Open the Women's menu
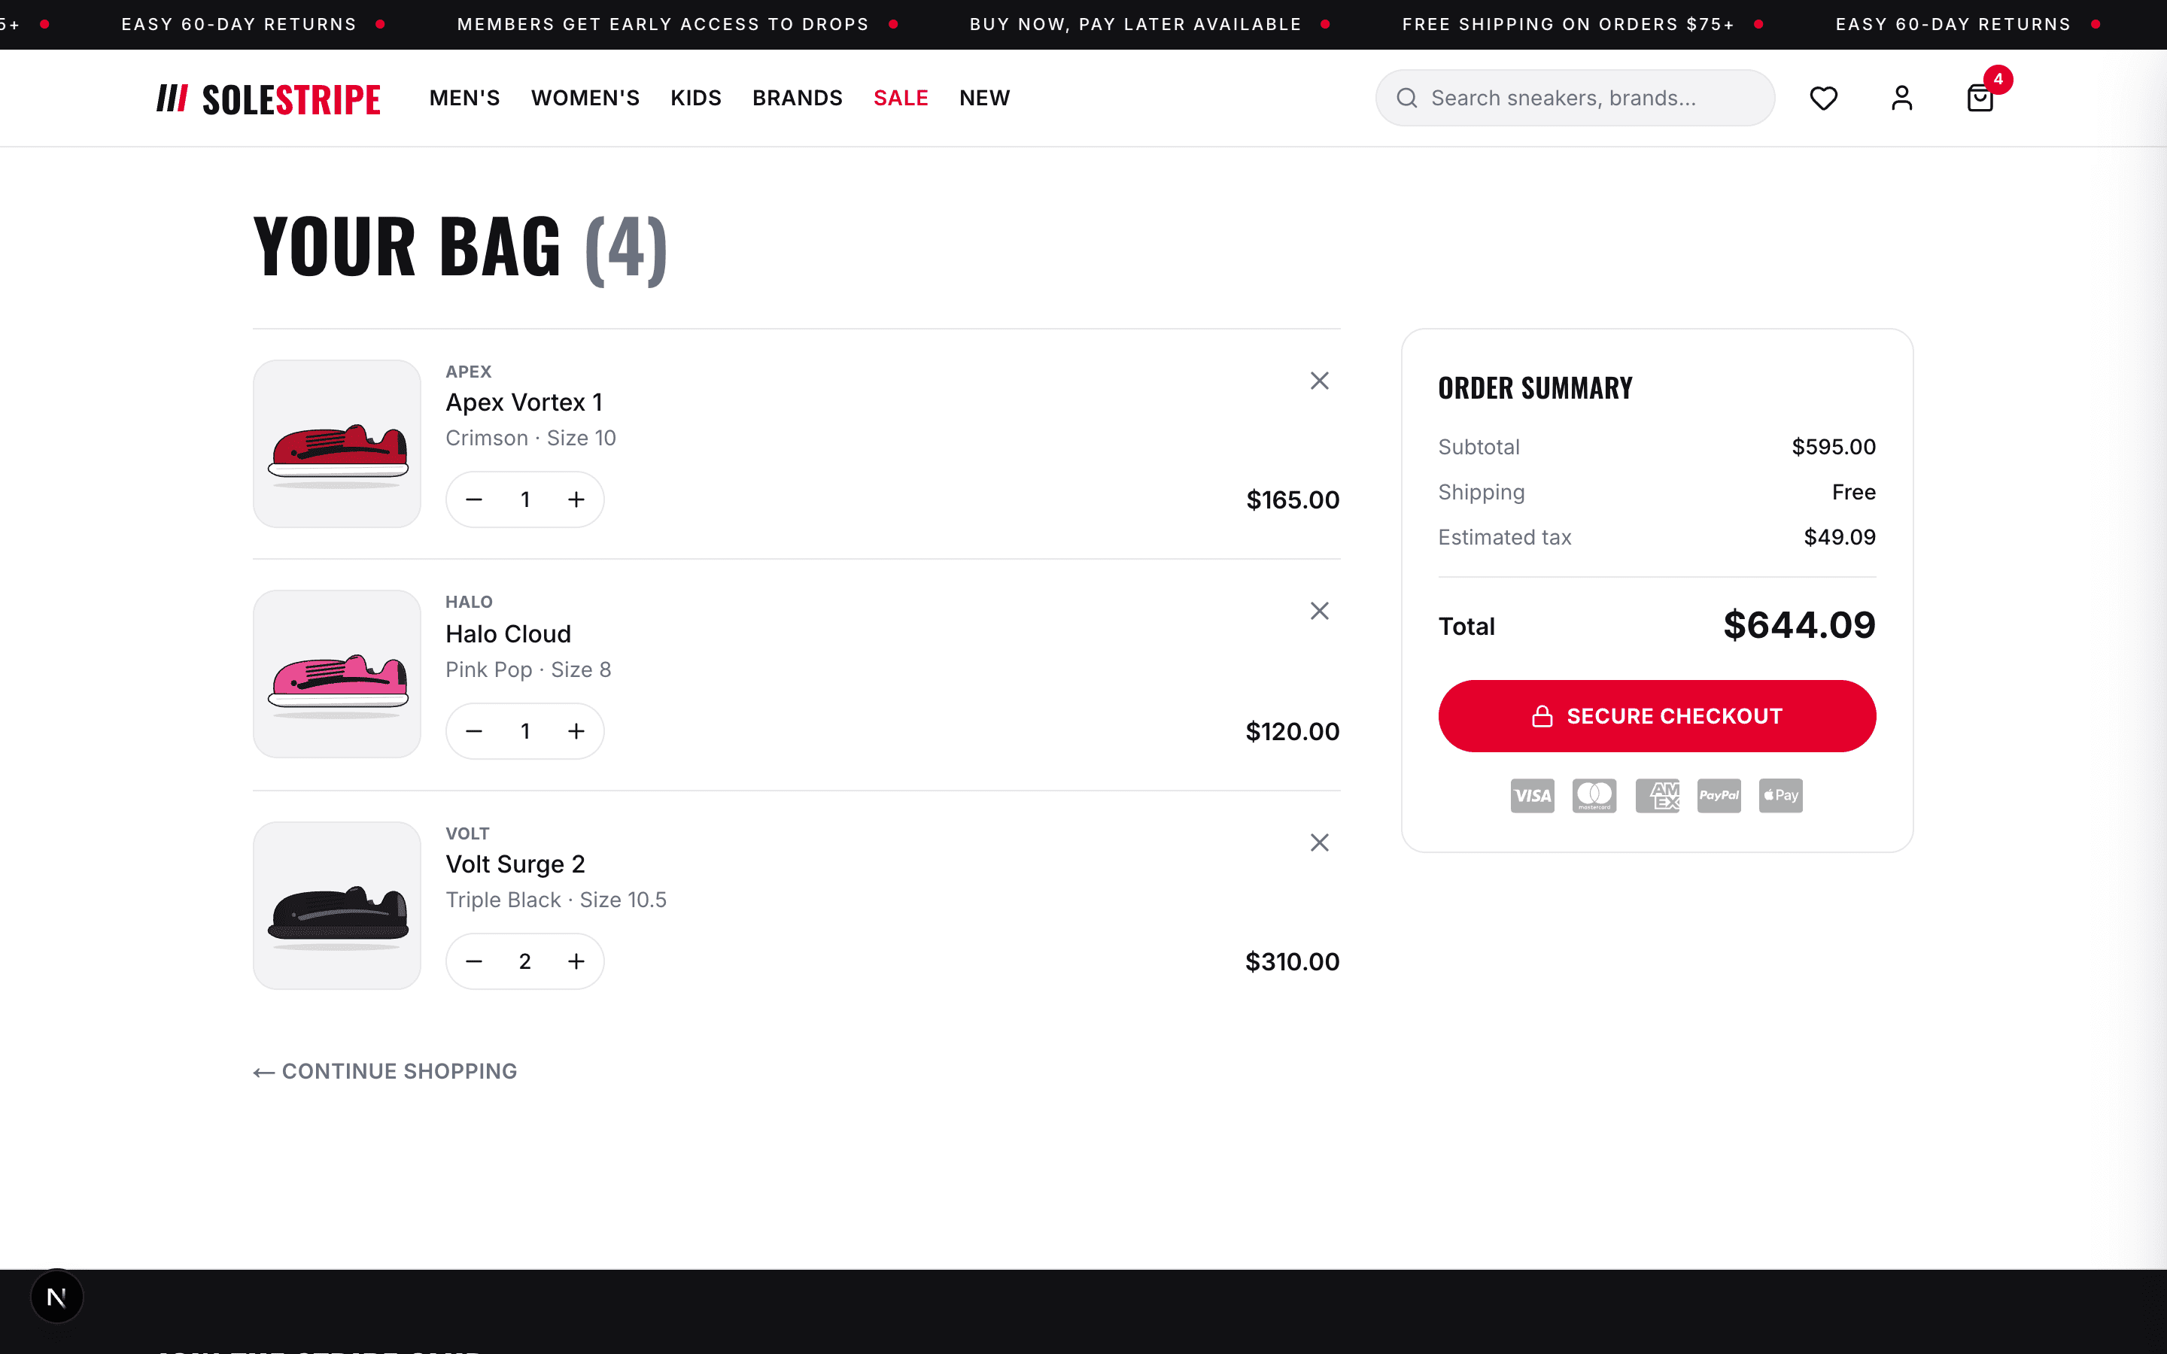 click(585, 98)
